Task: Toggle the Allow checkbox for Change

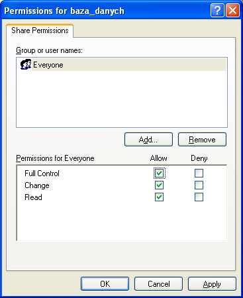Action: tap(160, 185)
